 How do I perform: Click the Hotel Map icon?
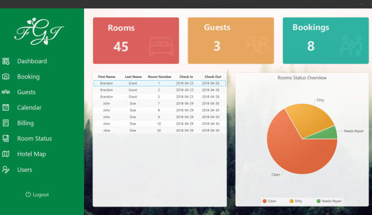click(6, 154)
